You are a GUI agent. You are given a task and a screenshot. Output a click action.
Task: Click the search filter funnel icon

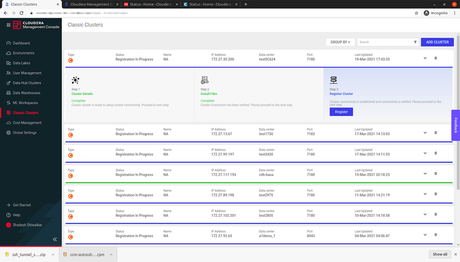click(x=415, y=42)
